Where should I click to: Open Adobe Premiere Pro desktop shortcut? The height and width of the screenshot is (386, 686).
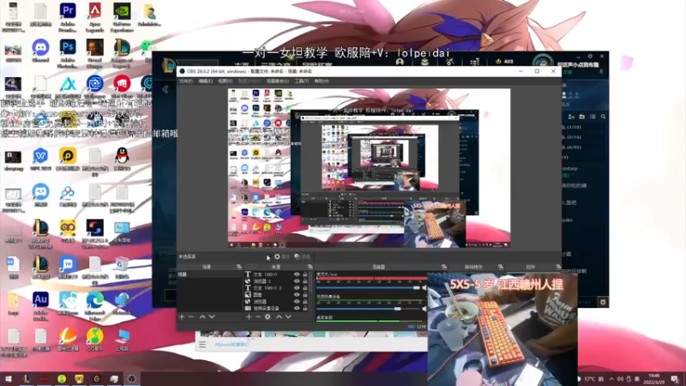68,15
